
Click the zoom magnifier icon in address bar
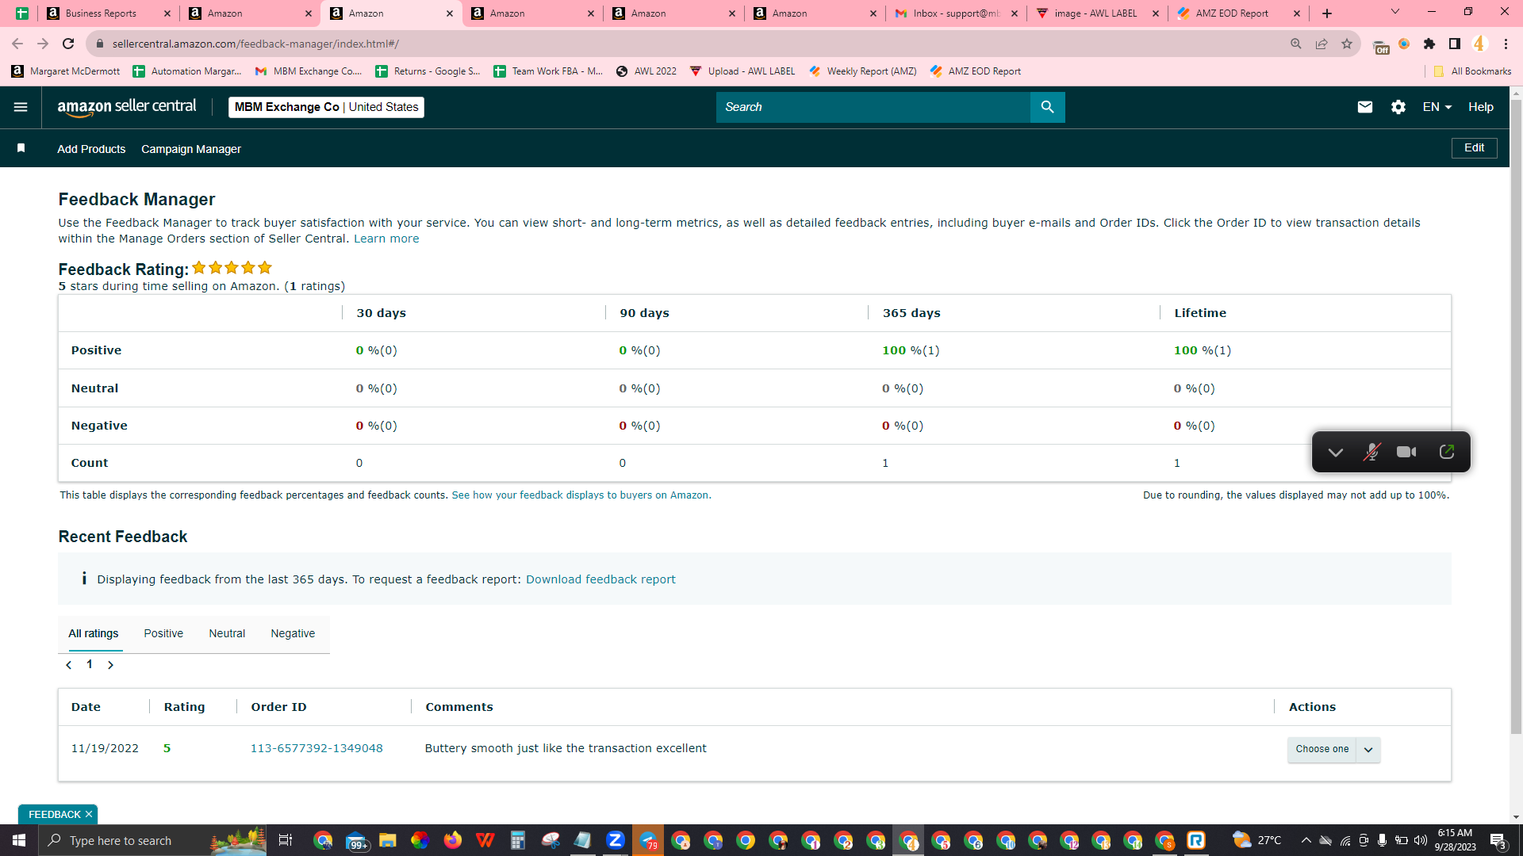[x=1296, y=44]
